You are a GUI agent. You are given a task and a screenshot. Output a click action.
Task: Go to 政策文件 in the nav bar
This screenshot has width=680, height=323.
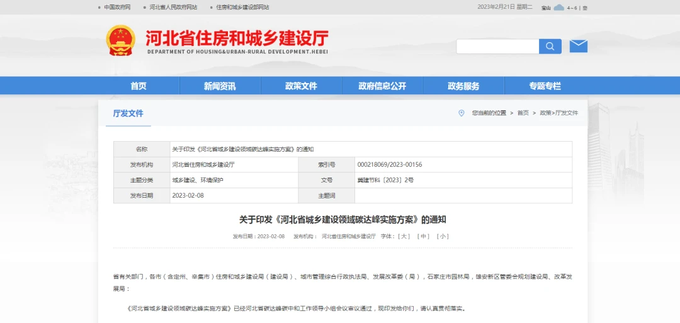click(301, 86)
